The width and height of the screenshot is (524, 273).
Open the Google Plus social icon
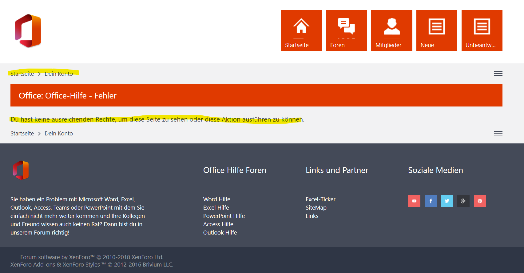pos(463,201)
